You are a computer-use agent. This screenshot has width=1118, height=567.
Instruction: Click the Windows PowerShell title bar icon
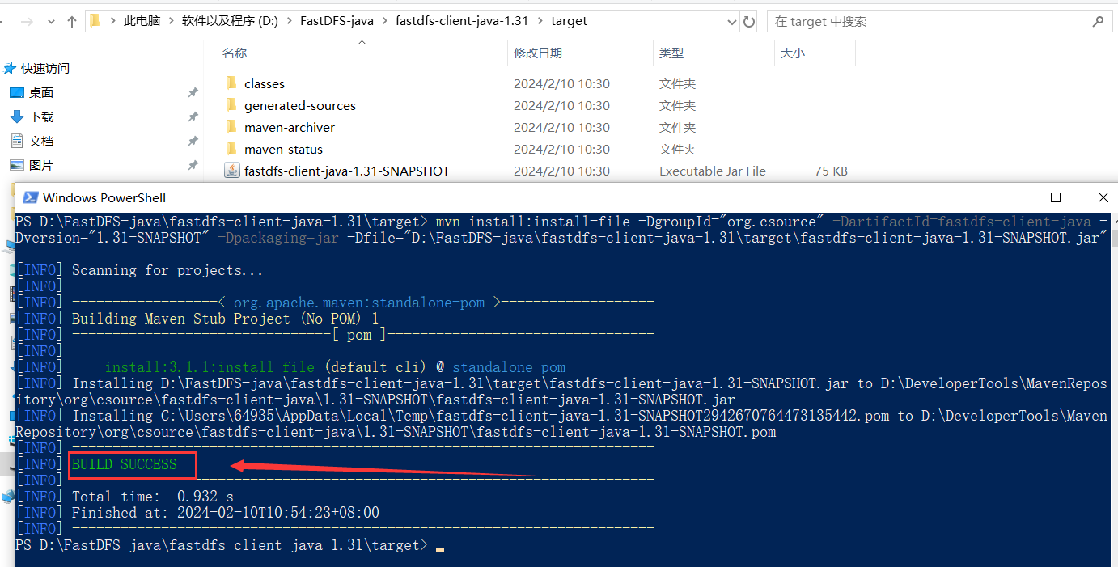[x=30, y=197]
